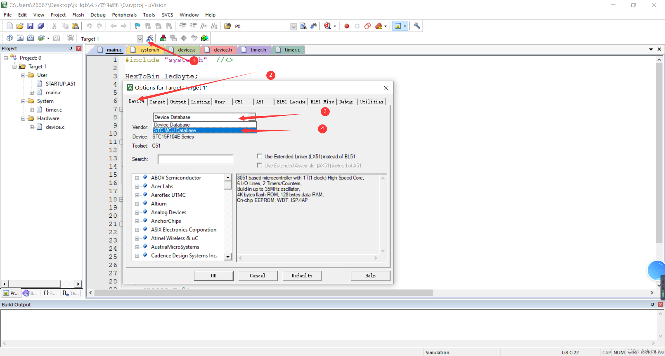Open the timer.c editor tab
This screenshot has width=665, height=356.
[x=288, y=50]
